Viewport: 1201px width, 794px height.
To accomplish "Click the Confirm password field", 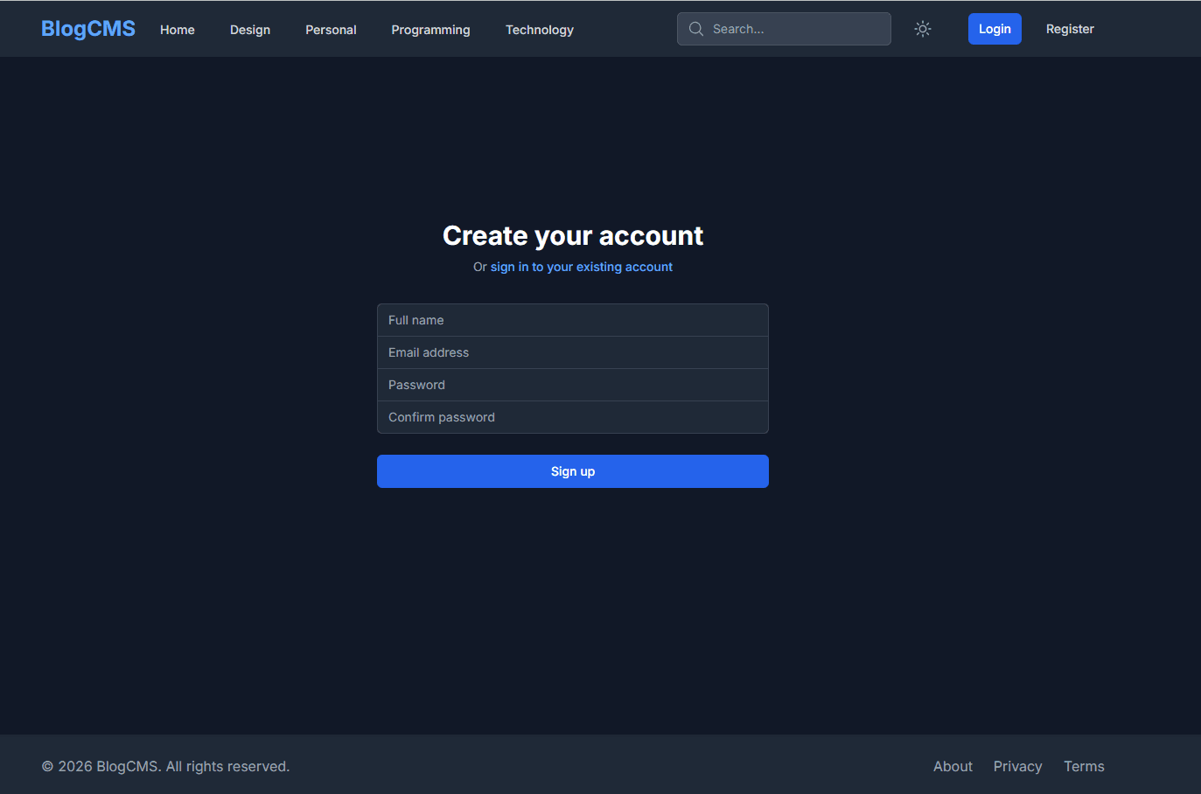I will pos(573,417).
